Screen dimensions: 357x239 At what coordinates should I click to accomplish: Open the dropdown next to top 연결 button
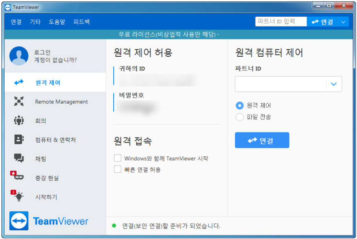[x=343, y=22]
